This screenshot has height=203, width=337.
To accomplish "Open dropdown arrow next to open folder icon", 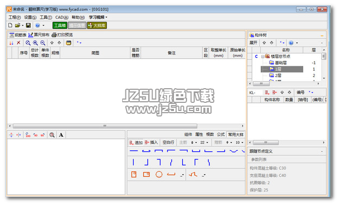I will coord(22,26).
